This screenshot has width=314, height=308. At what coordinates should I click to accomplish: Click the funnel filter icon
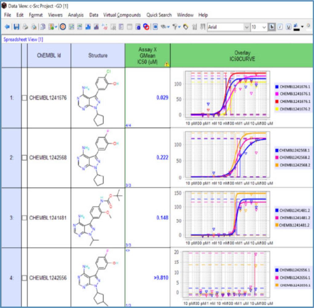[175, 27]
